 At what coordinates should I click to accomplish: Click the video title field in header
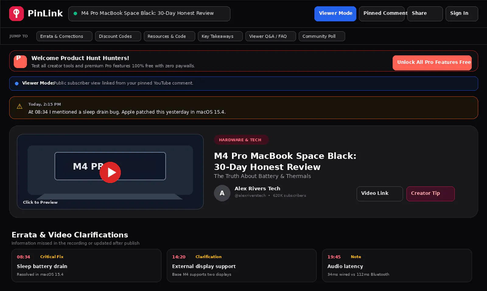coord(149,14)
